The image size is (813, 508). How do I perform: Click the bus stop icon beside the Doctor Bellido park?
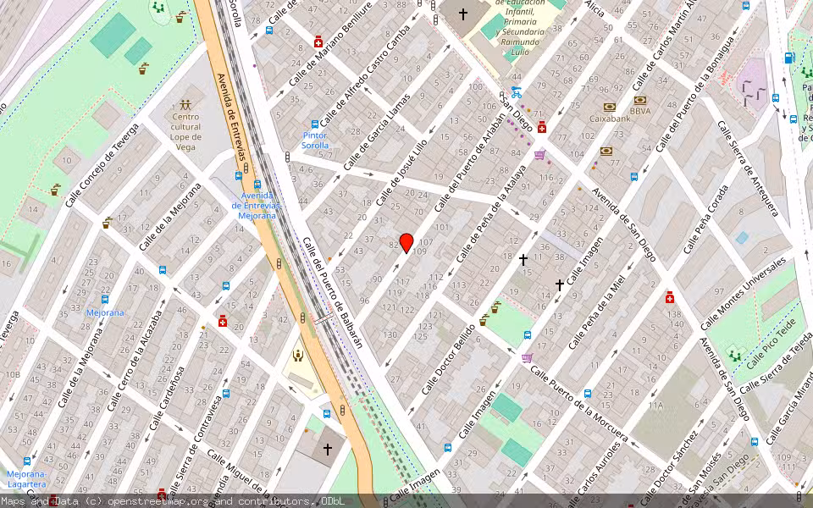click(x=528, y=335)
